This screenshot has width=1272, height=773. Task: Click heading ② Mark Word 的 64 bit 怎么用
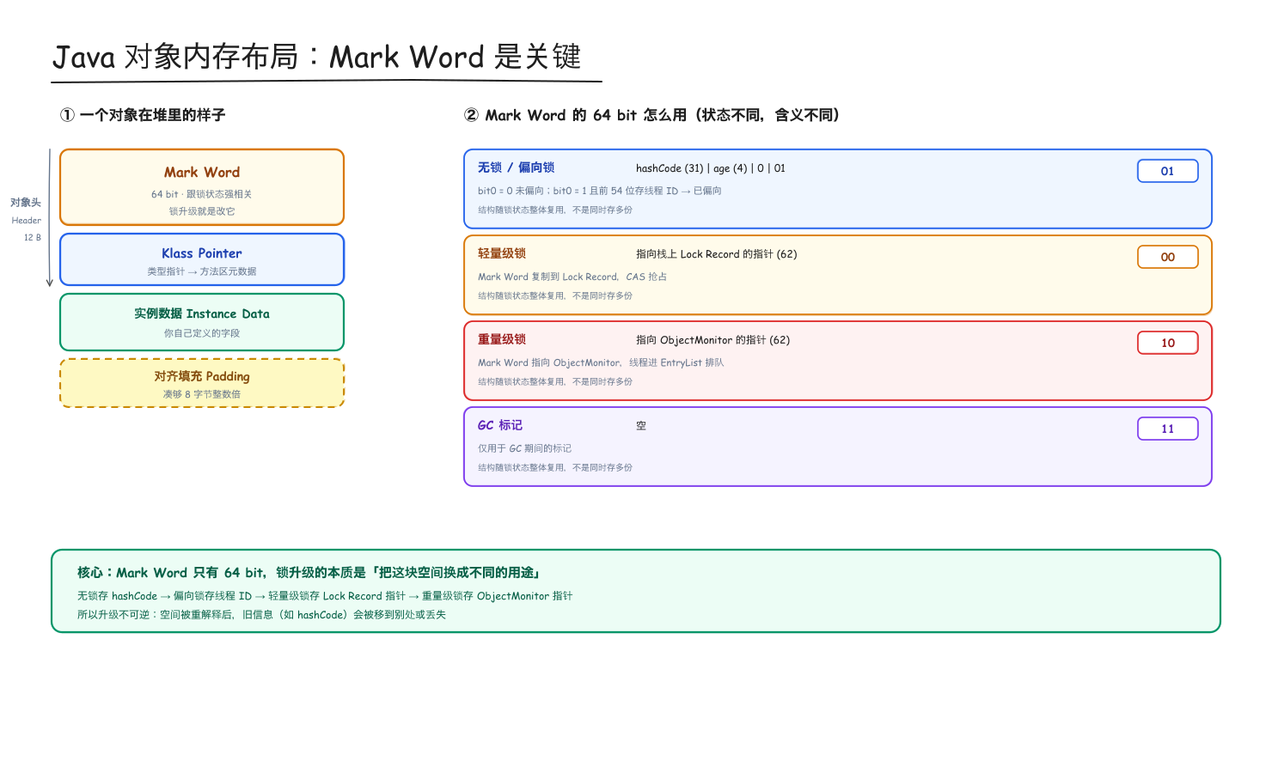click(x=575, y=115)
